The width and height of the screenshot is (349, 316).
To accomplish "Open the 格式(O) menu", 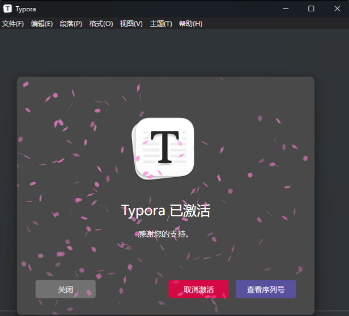I will tap(101, 24).
